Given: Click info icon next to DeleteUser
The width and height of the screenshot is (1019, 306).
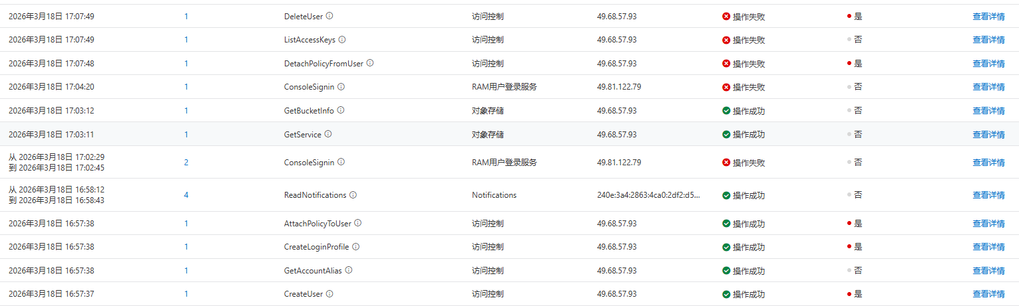Looking at the screenshot, I should point(329,16).
